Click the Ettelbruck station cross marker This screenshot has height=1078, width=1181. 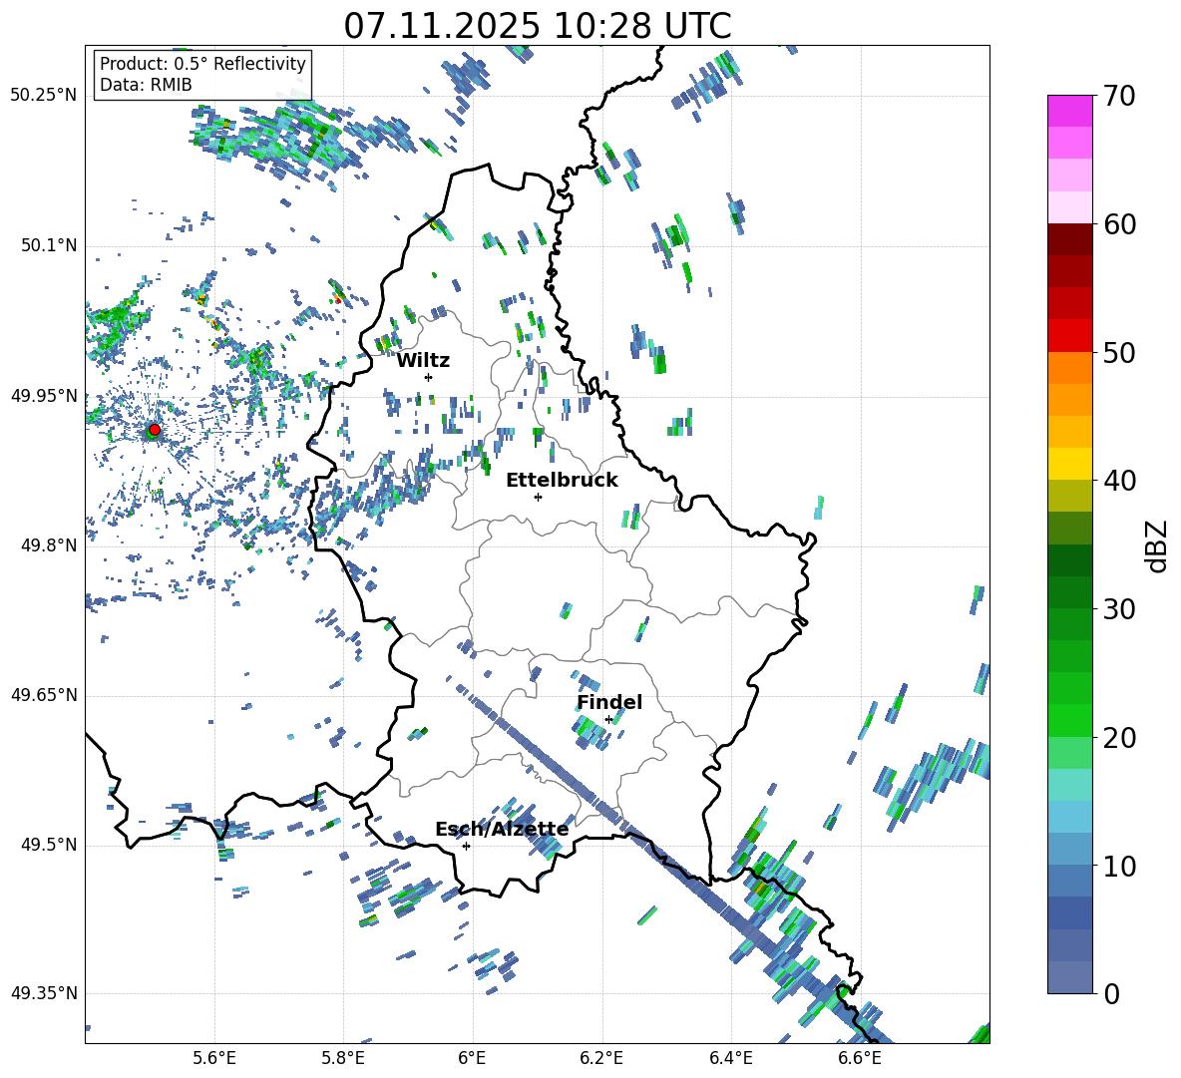pos(538,497)
